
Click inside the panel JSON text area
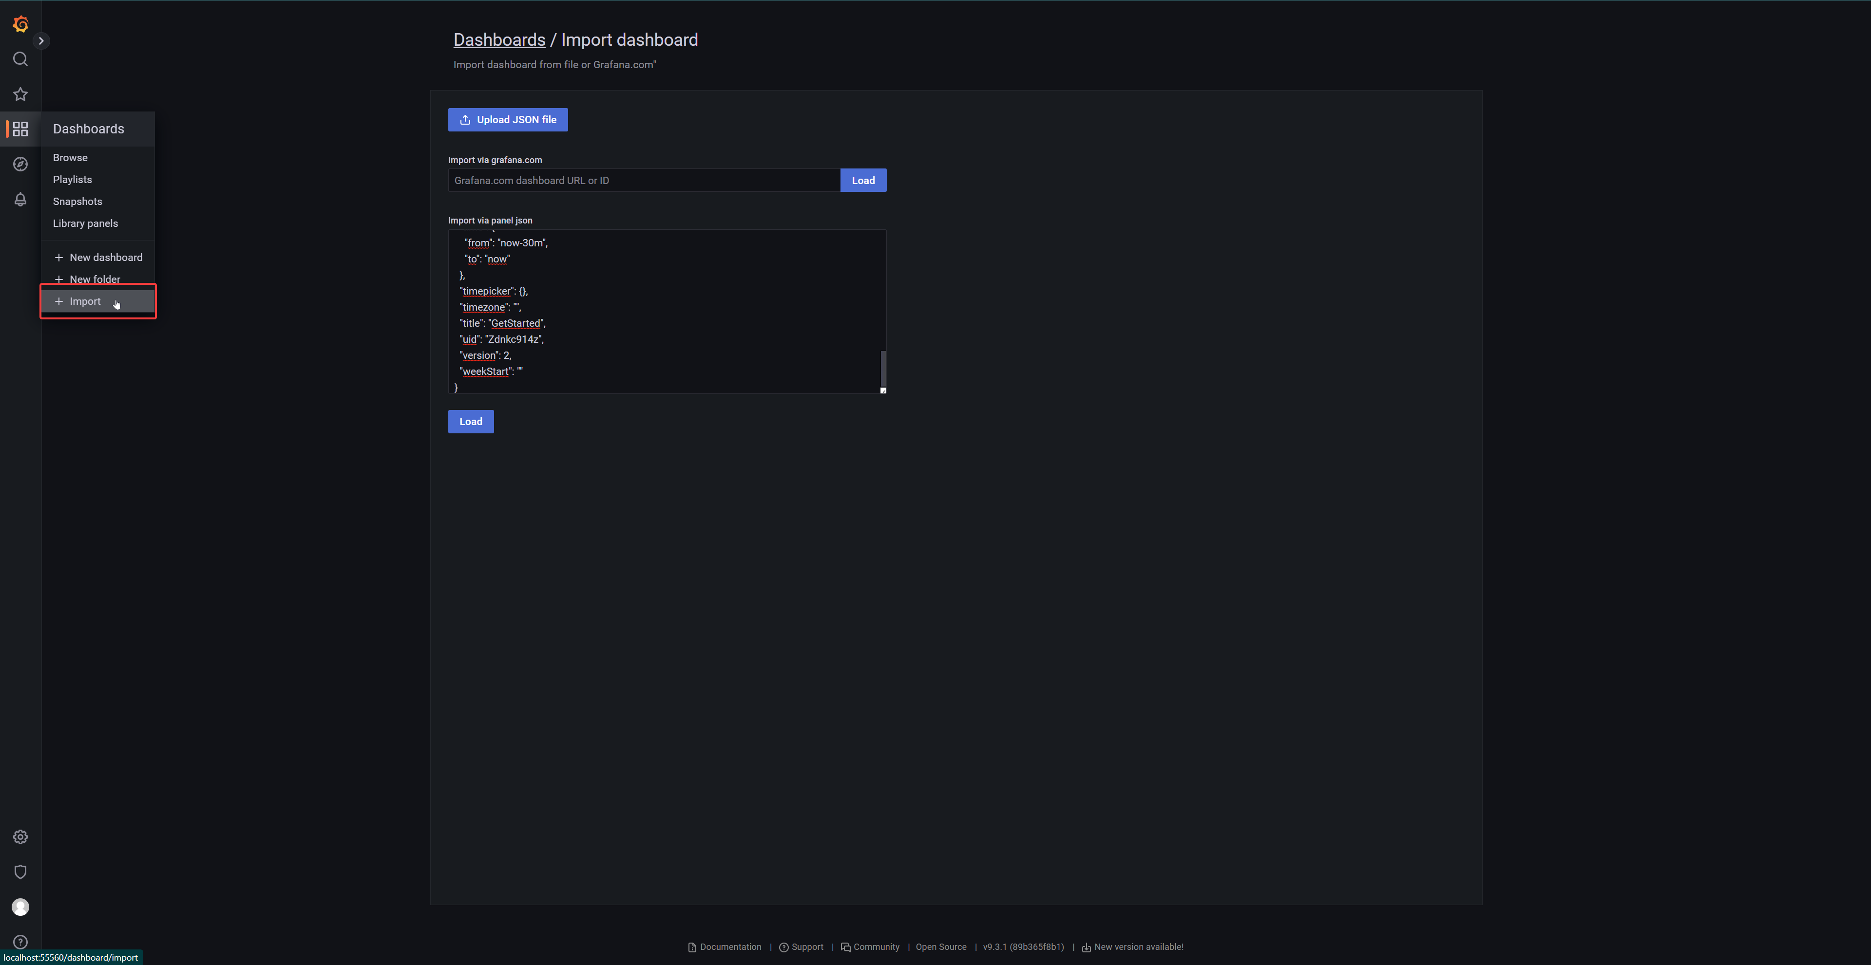667,312
